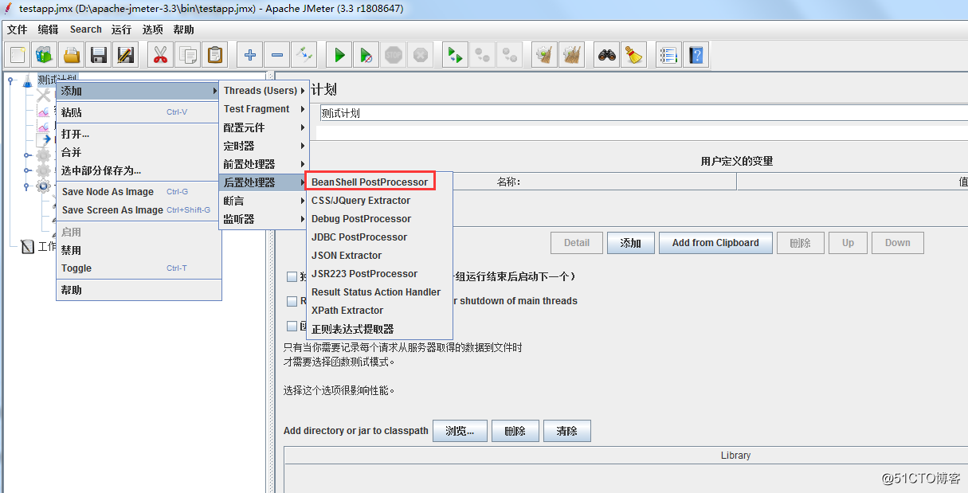Start the test with green play icon
Screen dimensions: 968x493
(339, 55)
